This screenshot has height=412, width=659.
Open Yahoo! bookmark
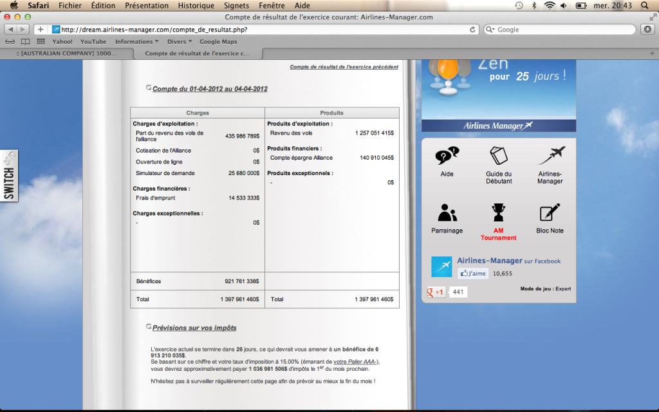pyautogui.click(x=62, y=42)
